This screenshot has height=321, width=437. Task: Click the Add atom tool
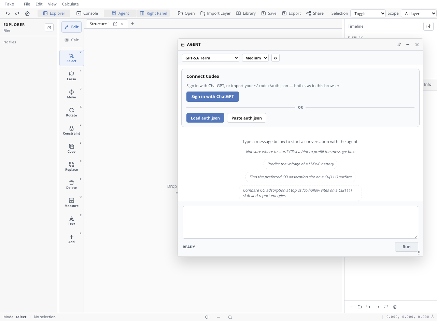pos(71,239)
